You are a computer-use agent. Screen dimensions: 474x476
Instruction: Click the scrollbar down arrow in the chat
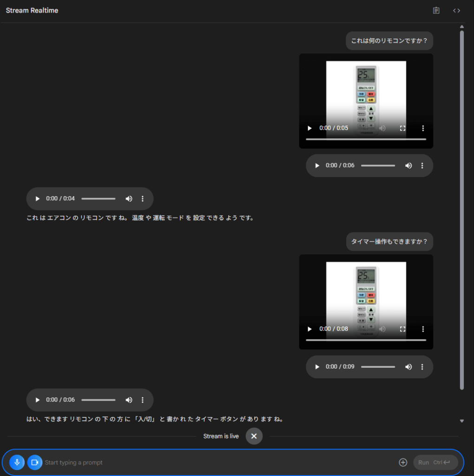pyautogui.click(x=461, y=421)
